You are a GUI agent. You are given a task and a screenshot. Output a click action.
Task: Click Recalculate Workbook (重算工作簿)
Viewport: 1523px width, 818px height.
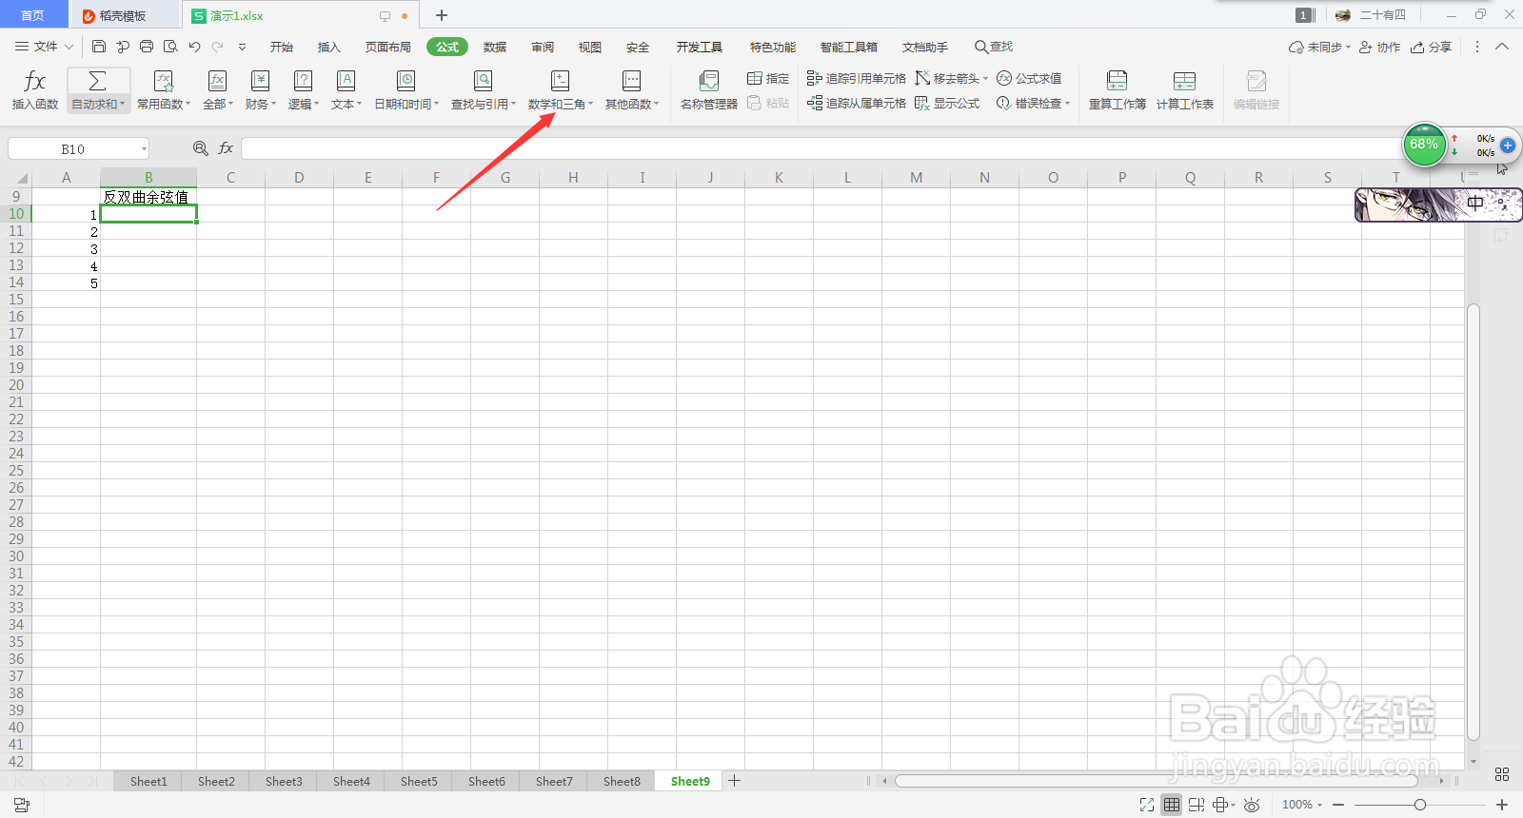click(x=1117, y=89)
